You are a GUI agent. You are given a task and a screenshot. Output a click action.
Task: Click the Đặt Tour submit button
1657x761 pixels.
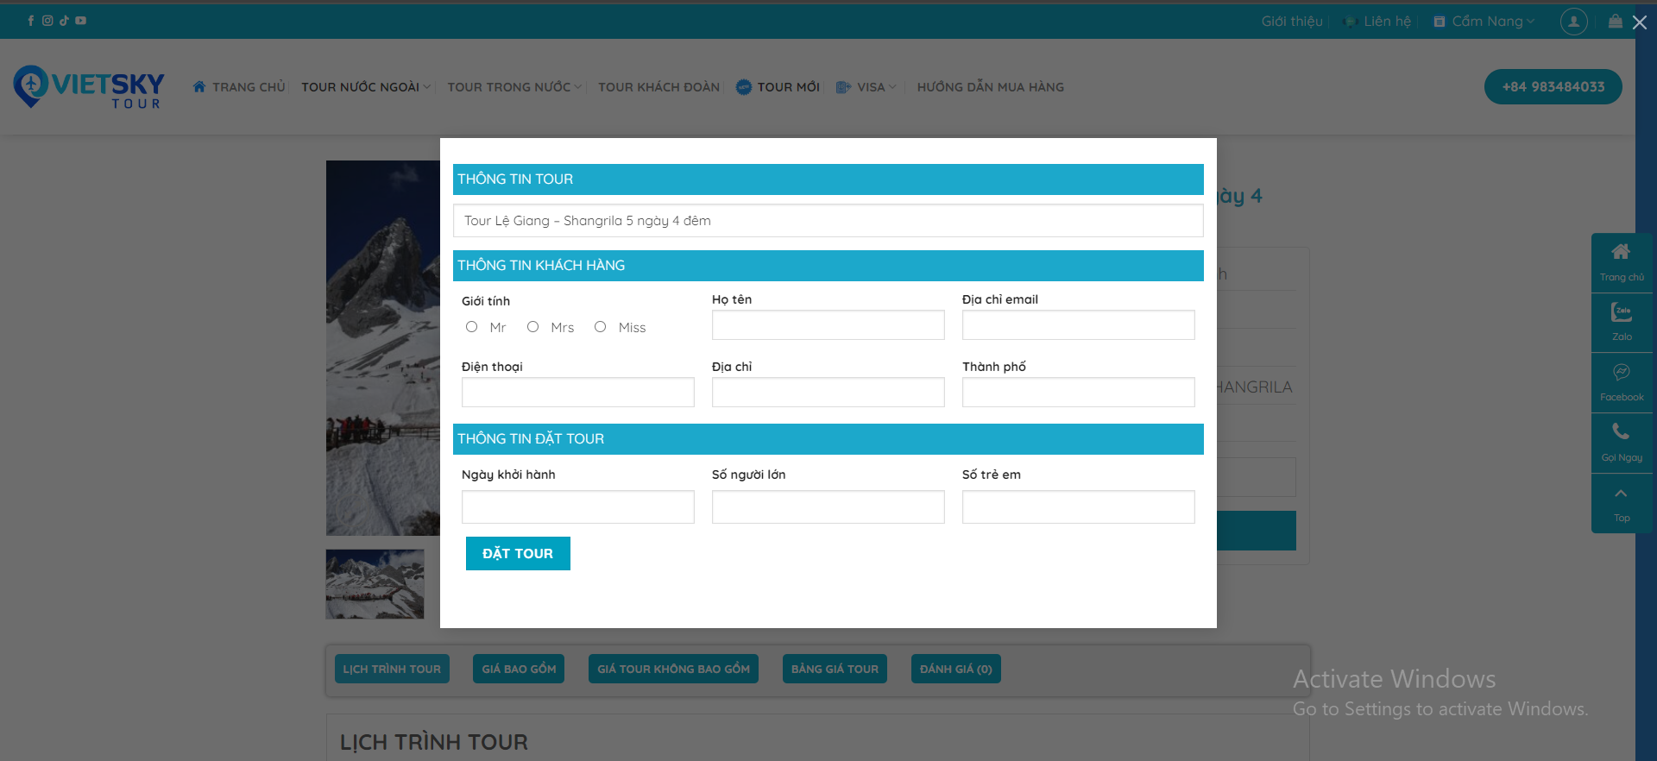[518, 553]
